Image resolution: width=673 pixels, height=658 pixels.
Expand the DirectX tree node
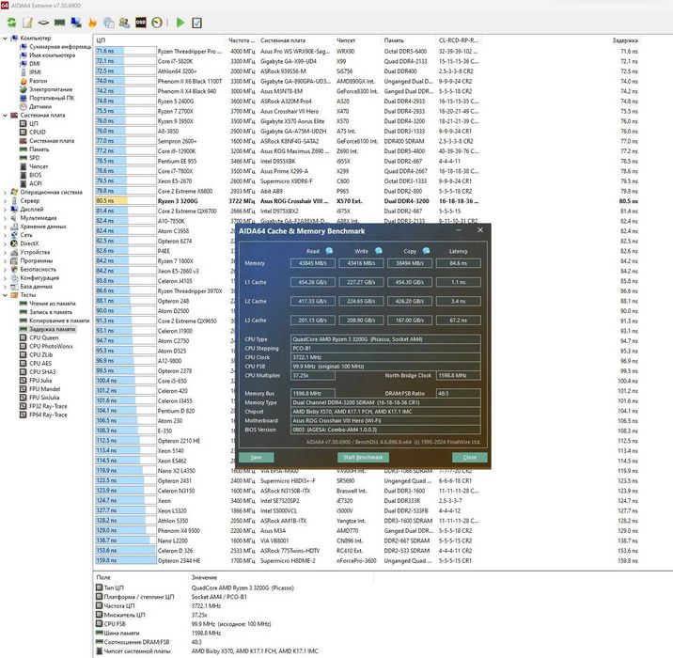(5, 243)
